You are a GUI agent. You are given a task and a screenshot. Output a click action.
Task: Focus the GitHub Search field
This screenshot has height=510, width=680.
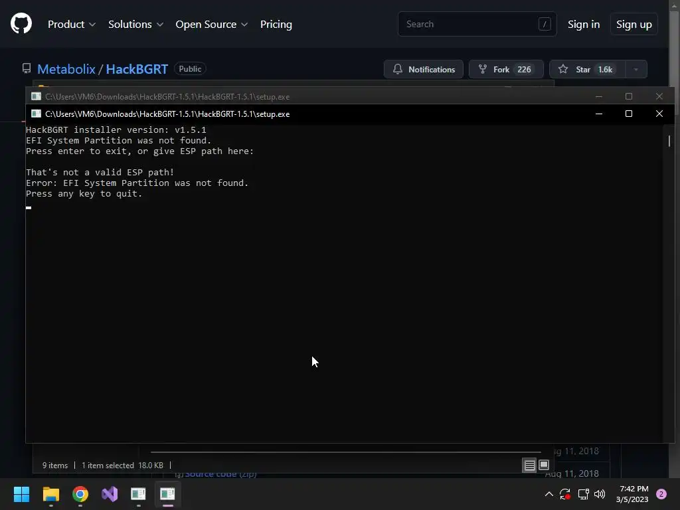coord(477,24)
